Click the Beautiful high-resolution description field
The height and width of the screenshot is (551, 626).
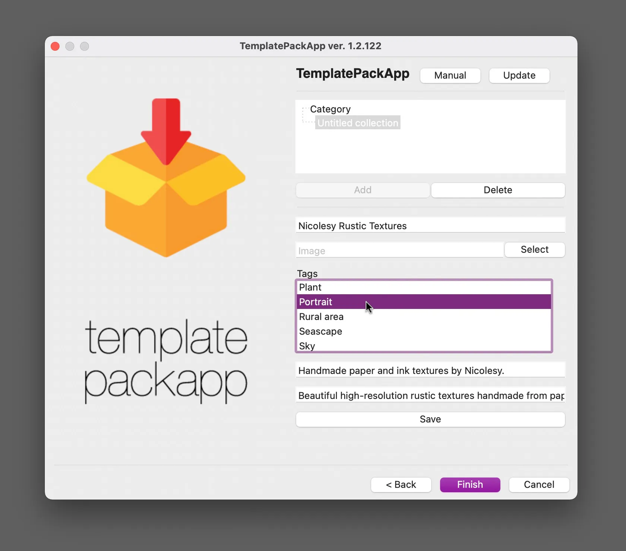click(x=430, y=395)
